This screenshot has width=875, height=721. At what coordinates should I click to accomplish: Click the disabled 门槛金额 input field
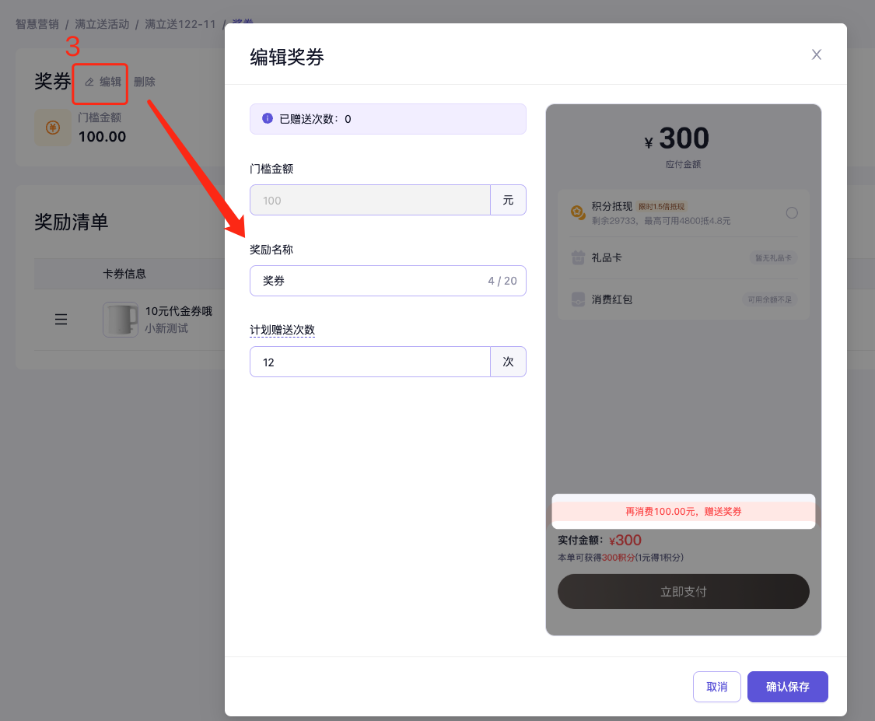369,201
